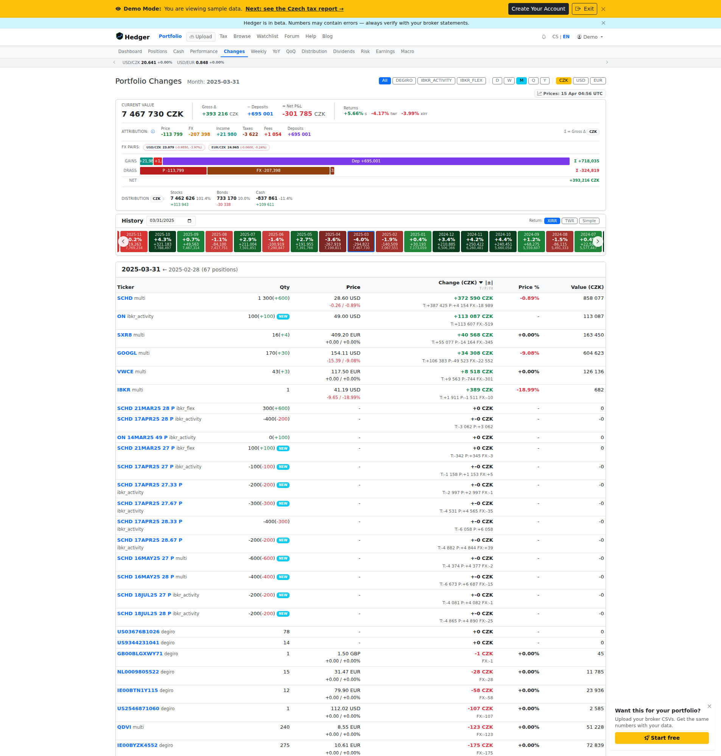Switch the history return type to TWR
The image size is (721, 756).
[569, 221]
